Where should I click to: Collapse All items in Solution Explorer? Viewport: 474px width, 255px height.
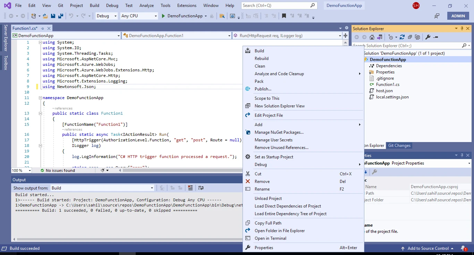[x=410, y=37]
